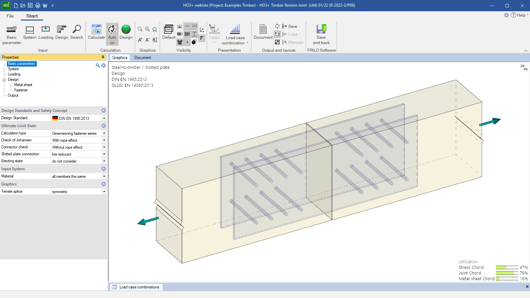Open Check of Johansen dropdown
Viewport: 530px width, 298px height.
coord(104,140)
